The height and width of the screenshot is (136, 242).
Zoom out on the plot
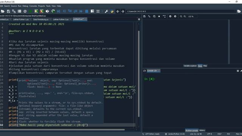(x=181, y=16)
